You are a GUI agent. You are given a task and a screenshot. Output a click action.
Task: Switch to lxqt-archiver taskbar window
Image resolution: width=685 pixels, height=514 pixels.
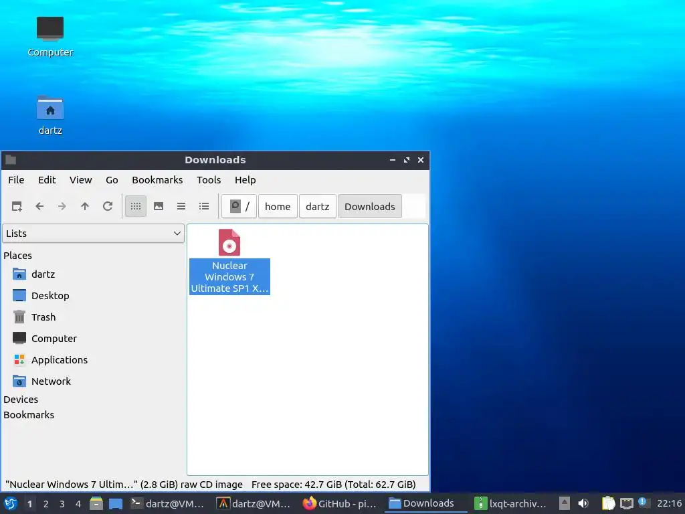click(x=512, y=503)
